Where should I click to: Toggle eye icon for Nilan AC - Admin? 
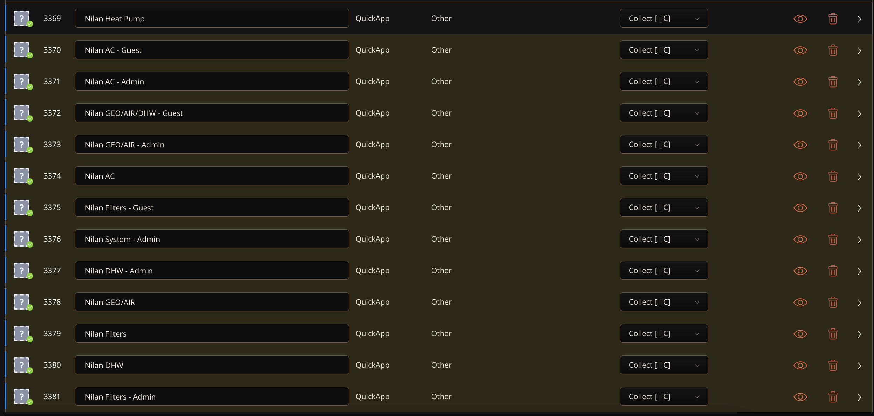[800, 82]
